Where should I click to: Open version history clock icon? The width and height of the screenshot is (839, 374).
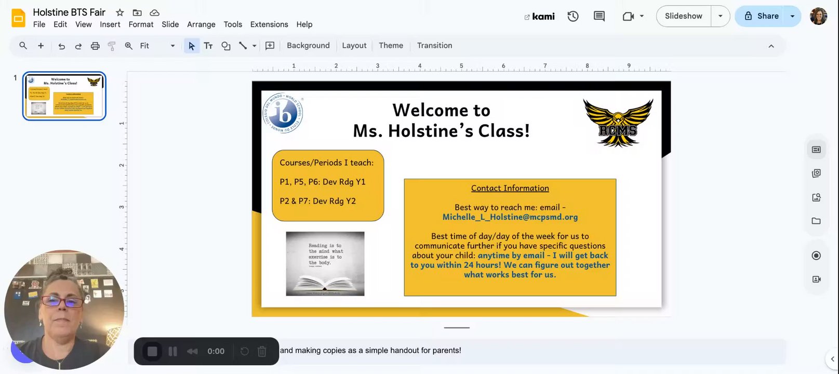(x=573, y=16)
